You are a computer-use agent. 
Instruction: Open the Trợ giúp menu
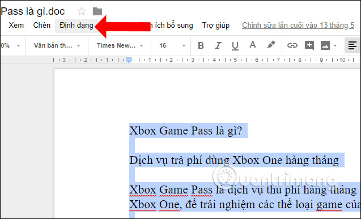tap(216, 26)
